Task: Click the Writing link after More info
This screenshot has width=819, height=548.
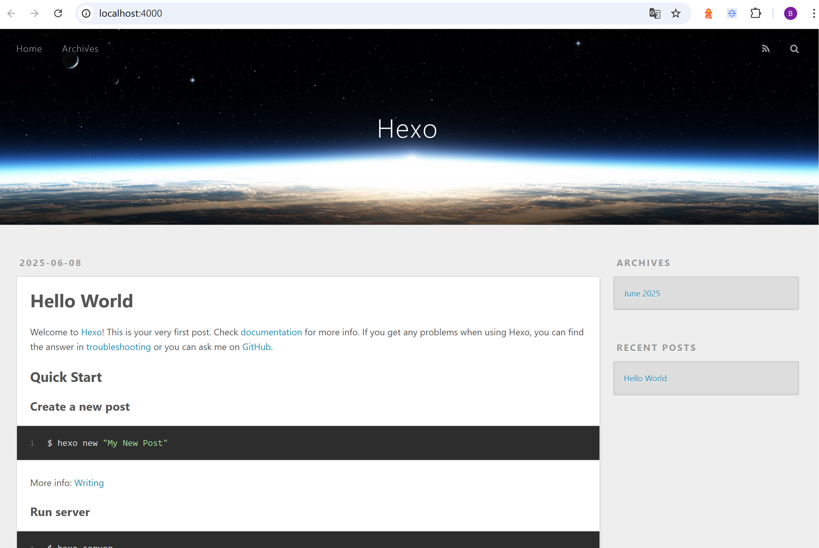Action: click(x=89, y=483)
